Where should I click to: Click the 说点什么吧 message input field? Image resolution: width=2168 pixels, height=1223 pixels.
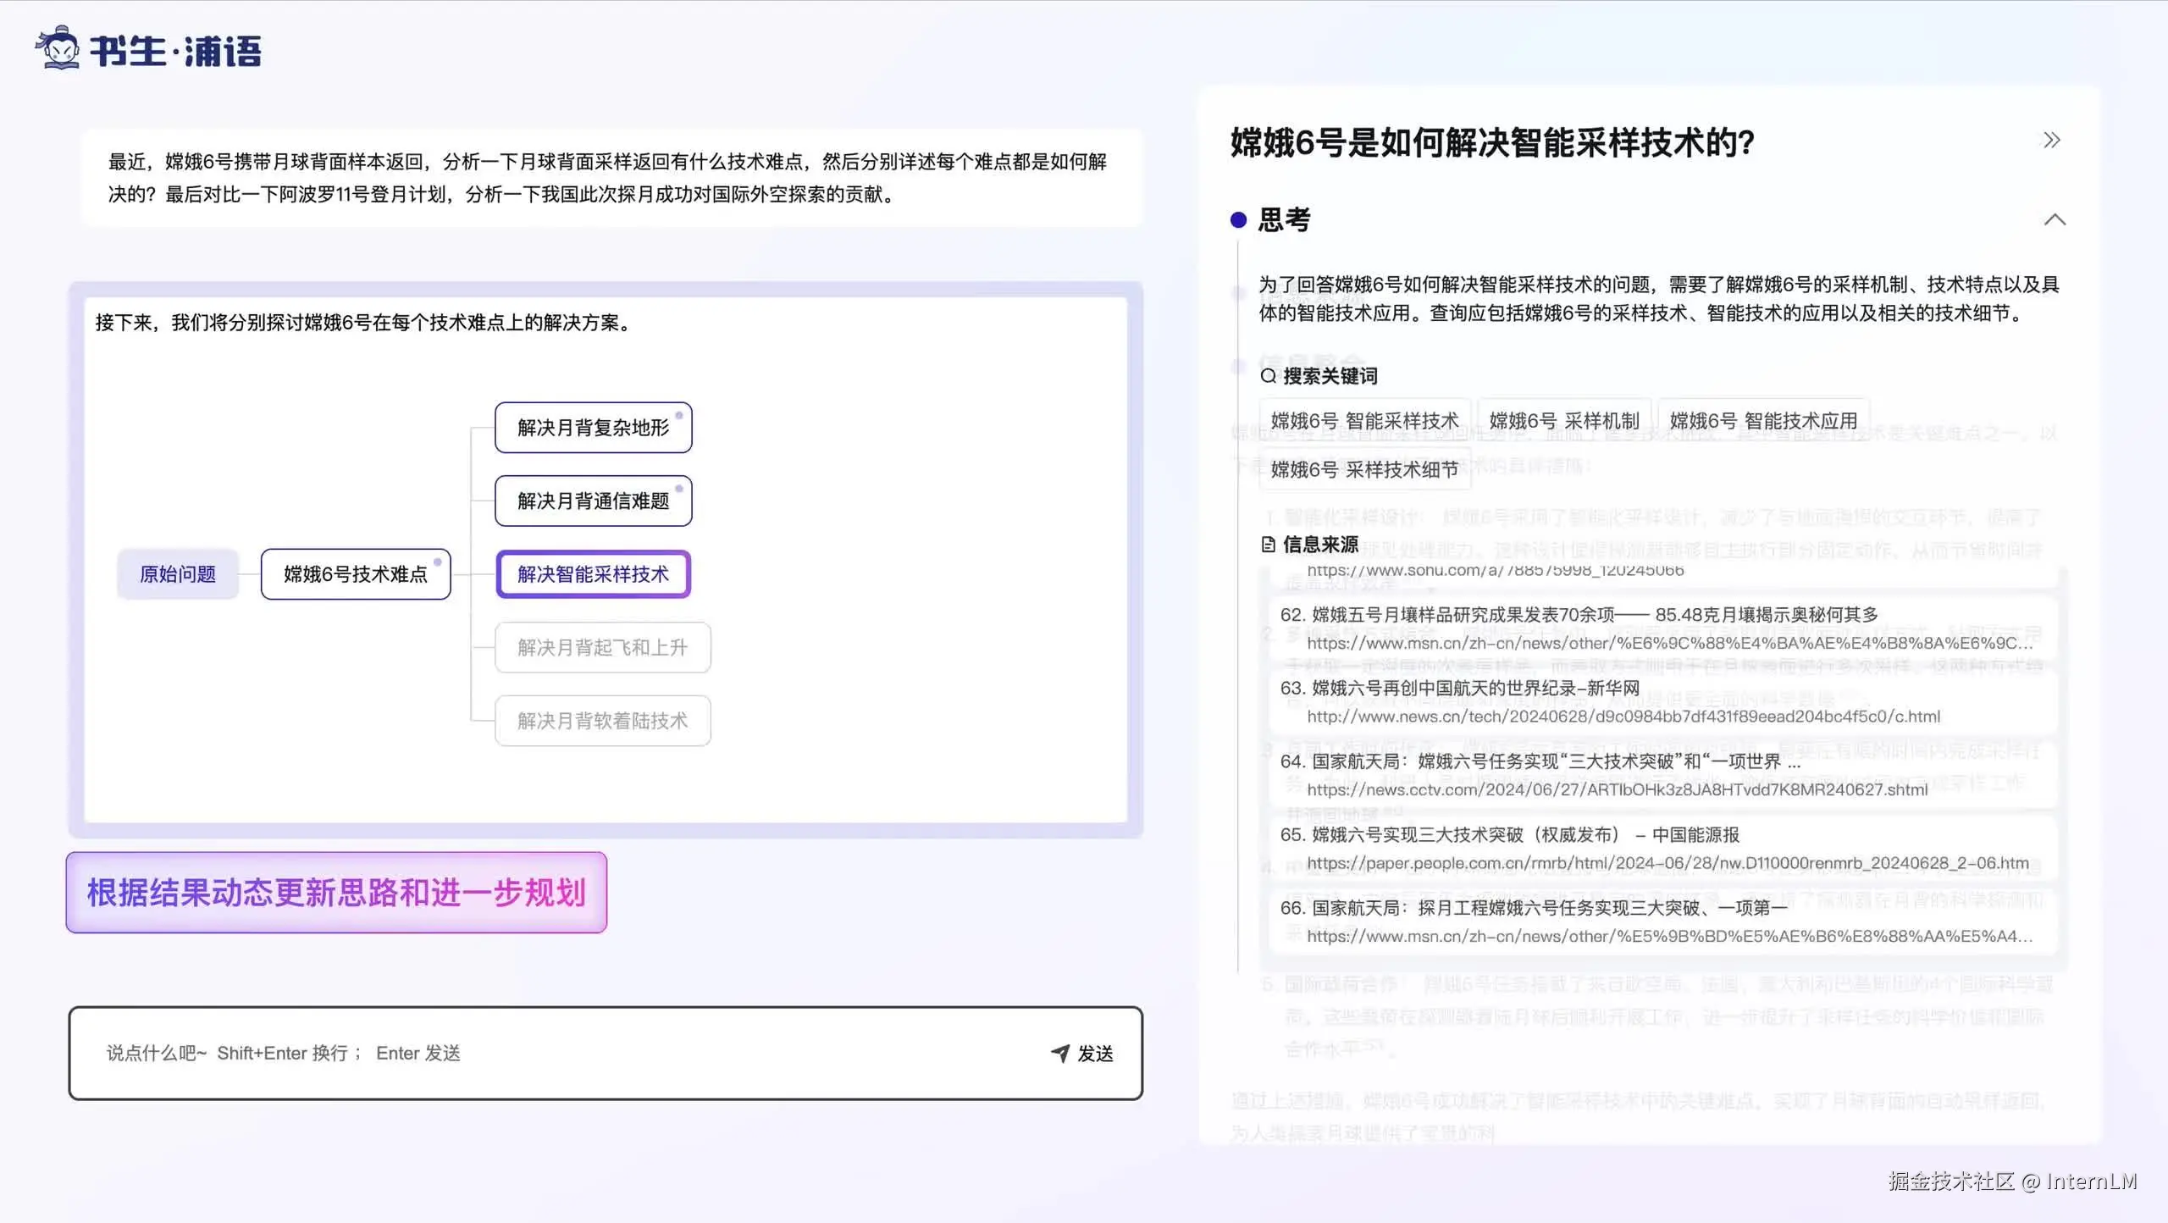click(x=339, y=1053)
